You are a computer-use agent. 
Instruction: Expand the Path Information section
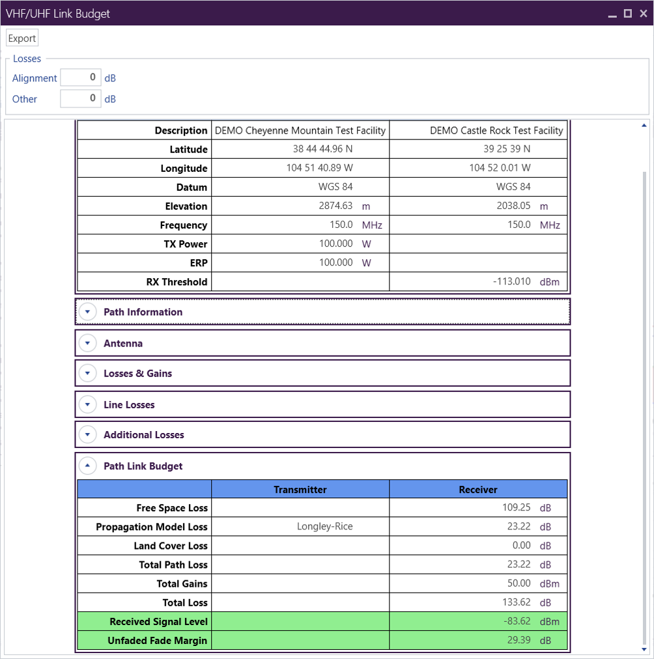coord(87,312)
